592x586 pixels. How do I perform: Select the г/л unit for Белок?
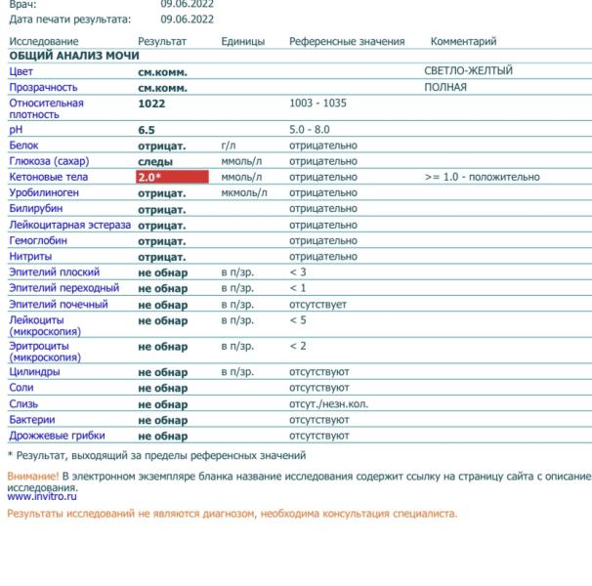point(229,146)
